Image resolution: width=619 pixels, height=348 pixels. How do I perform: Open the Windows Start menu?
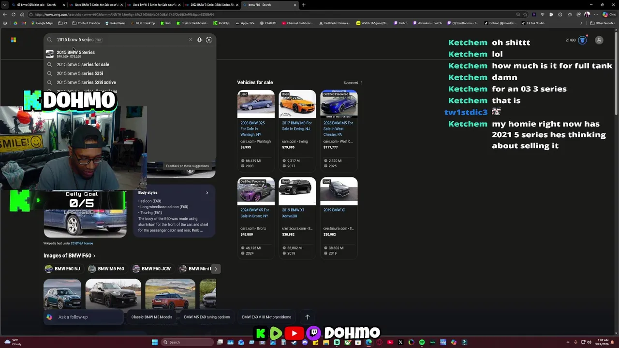155,342
